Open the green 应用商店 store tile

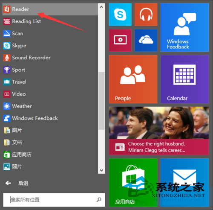pos(133,182)
